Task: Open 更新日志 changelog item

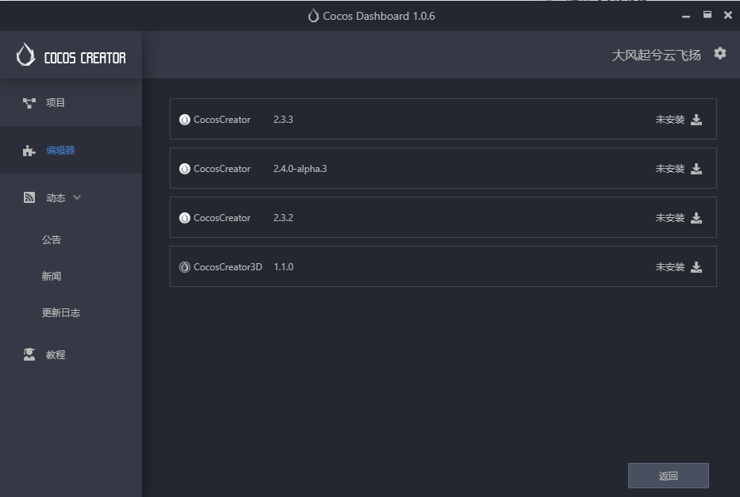Action: (61, 313)
